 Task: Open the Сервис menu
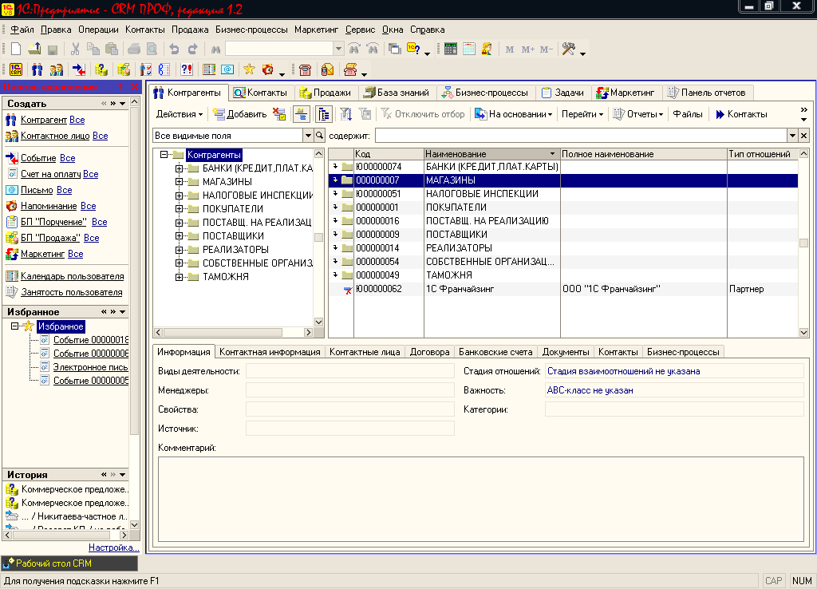[361, 29]
